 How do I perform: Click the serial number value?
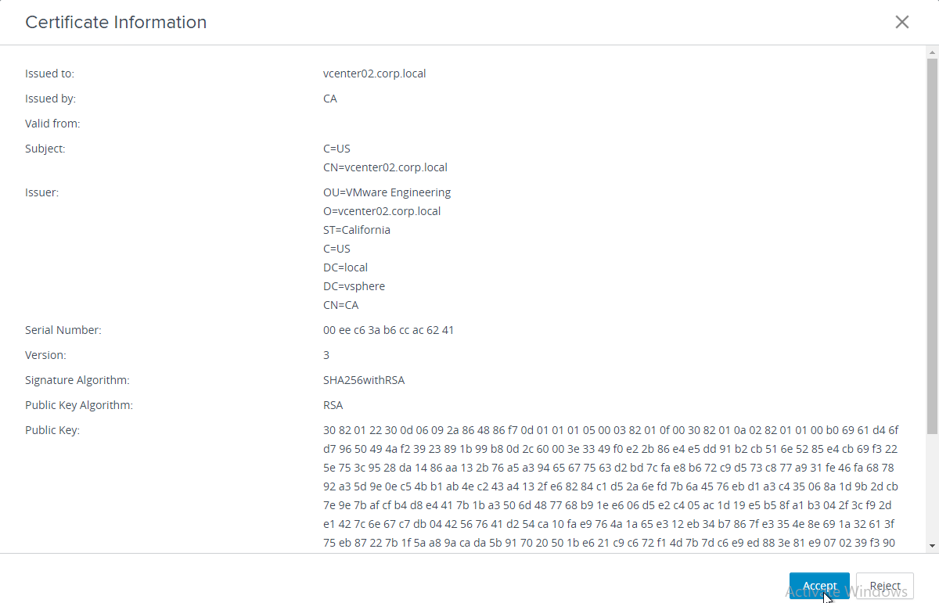[x=388, y=330]
